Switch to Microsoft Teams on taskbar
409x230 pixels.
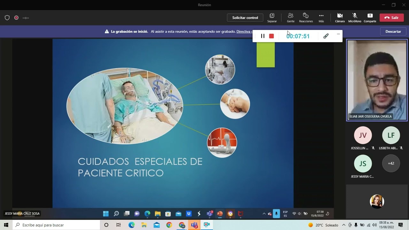pos(194,225)
